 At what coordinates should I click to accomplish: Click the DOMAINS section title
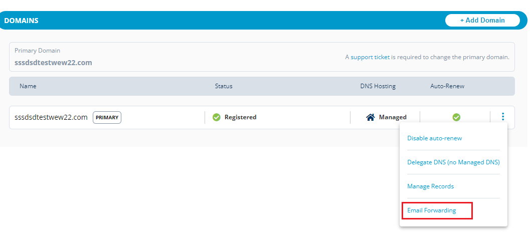point(21,21)
